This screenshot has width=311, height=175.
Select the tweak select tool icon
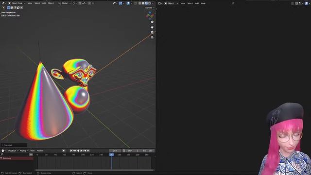pos(3,8)
